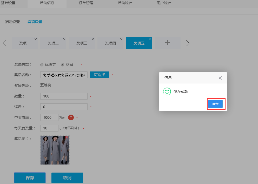Open the 活动设置 sub-tab
258x184 pixels.
click(x=12, y=22)
